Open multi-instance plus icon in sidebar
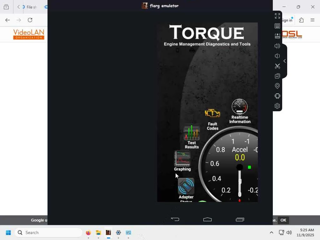Screen dimensions: 320x240 click(277, 76)
